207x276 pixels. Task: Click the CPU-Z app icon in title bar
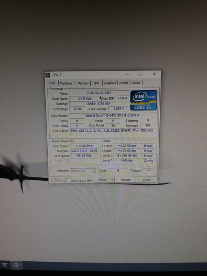(x=48, y=75)
